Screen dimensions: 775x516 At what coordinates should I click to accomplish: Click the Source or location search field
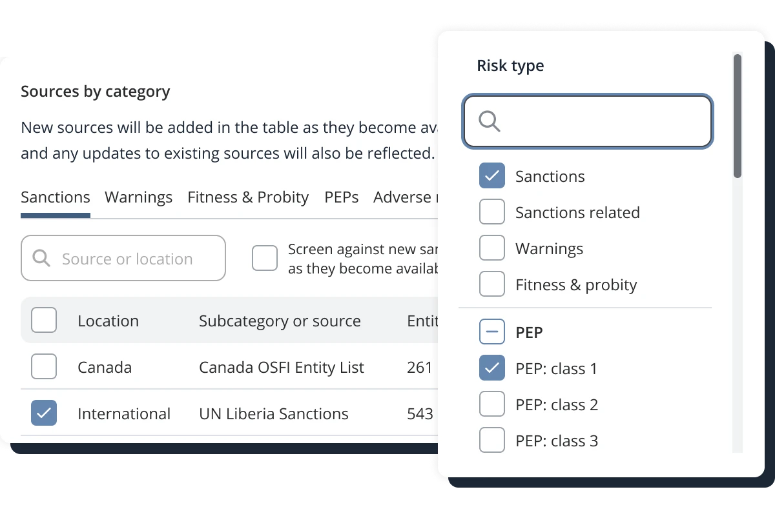(x=123, y=258)
